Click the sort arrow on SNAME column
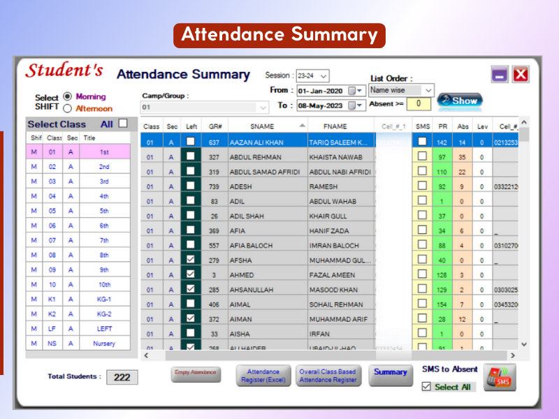Image resolution: width=559 pixels, height=419 pixels. 302,125
